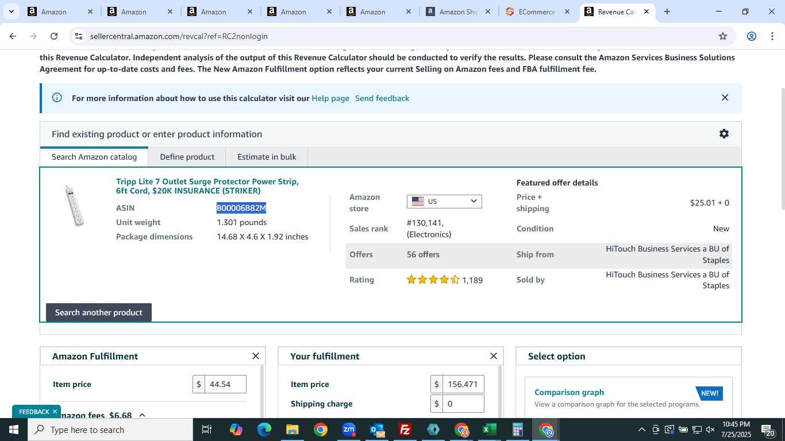The height and width of the screenshot is (441, 785).
Task: View site information icon in address bar
Action: (x=79, y=36)
